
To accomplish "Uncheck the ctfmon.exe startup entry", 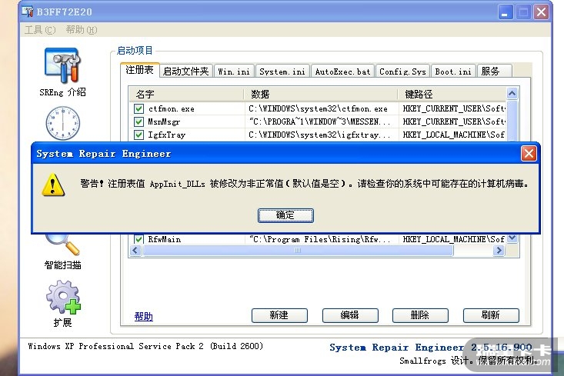I will coord(138,108).
